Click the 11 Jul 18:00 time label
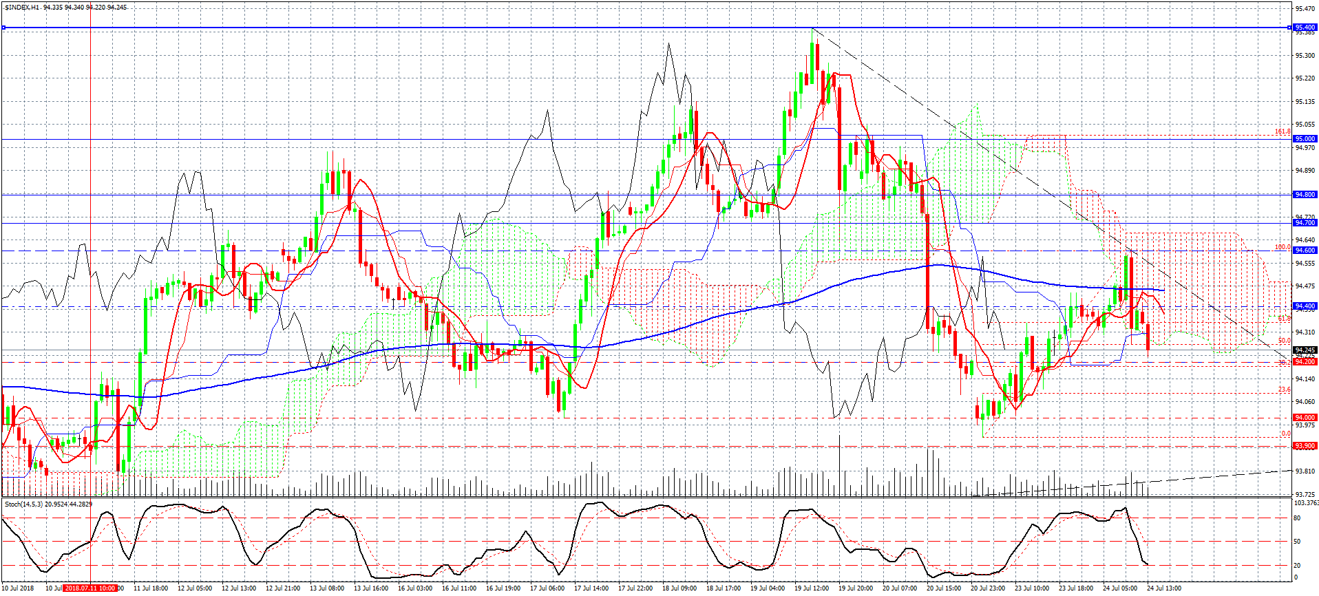 151,588
